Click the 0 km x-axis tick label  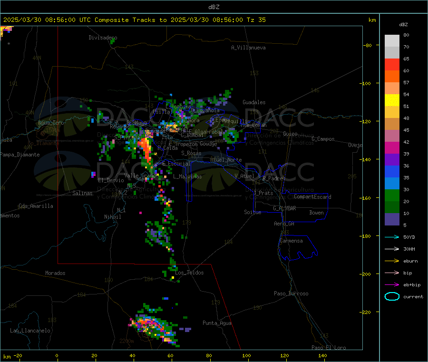click(57, 355)
